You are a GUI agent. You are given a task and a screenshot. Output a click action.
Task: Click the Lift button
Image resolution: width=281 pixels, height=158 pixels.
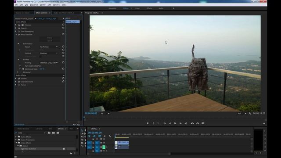click(x=192, y=123)
